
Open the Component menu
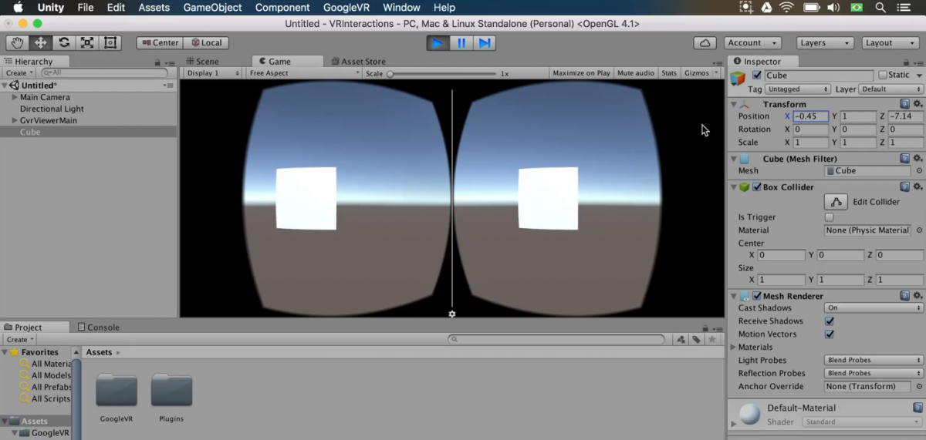282,8
